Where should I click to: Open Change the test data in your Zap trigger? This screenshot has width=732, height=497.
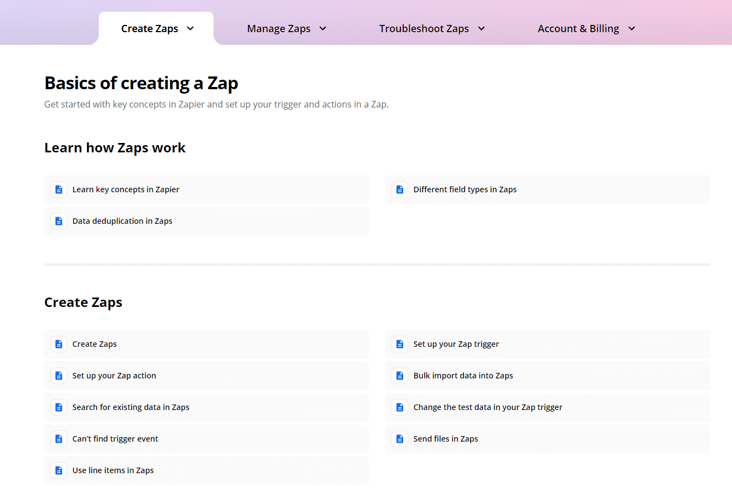tap(547, 407)
